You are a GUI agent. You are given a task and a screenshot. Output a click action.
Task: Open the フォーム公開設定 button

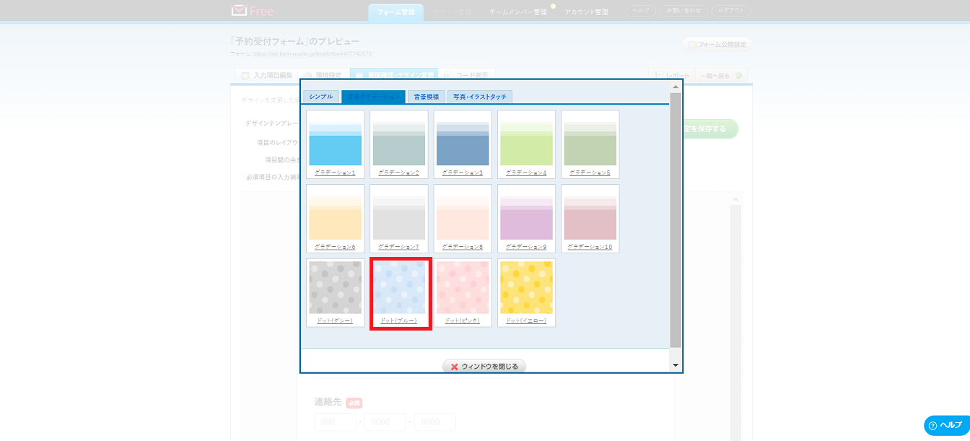click(x=717, y=45)
